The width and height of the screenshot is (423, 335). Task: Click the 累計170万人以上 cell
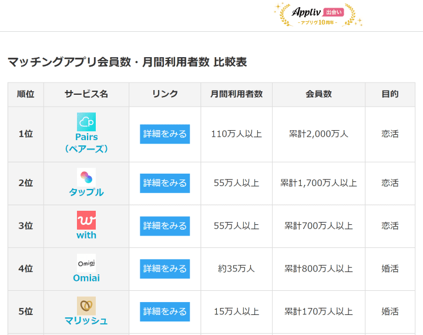pyautogui.click(x=318, y=312)
